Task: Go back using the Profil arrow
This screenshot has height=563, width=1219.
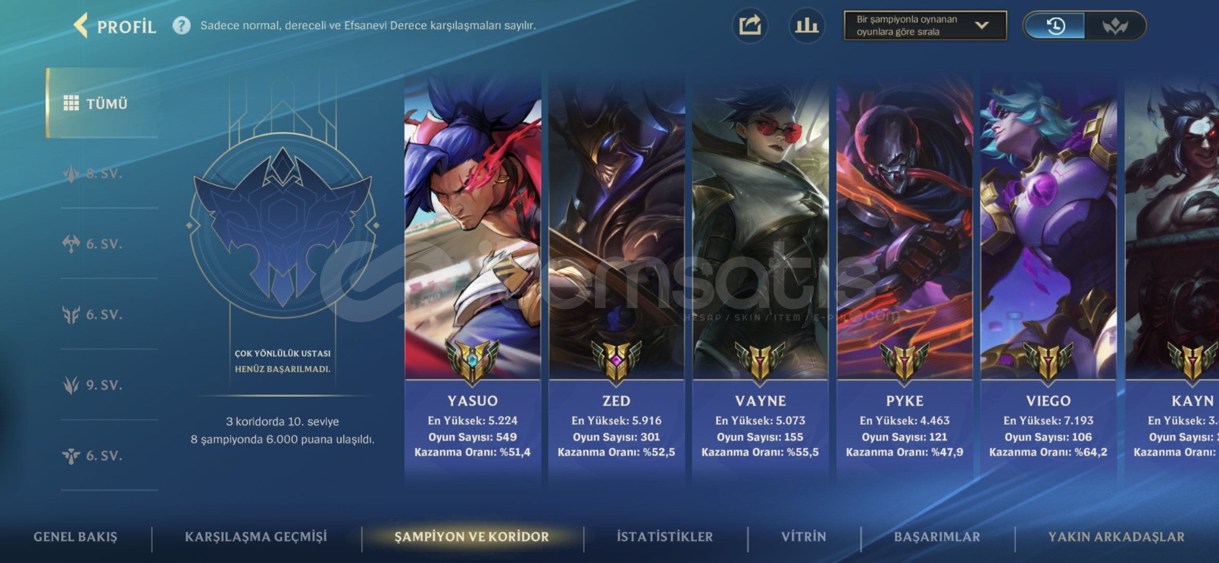Action: (81, 26)
